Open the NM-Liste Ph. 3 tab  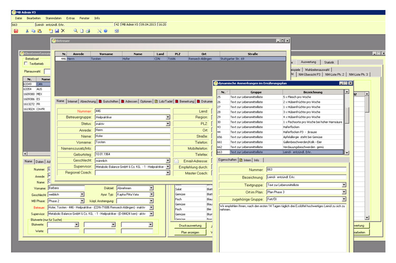tap(358, 75)
